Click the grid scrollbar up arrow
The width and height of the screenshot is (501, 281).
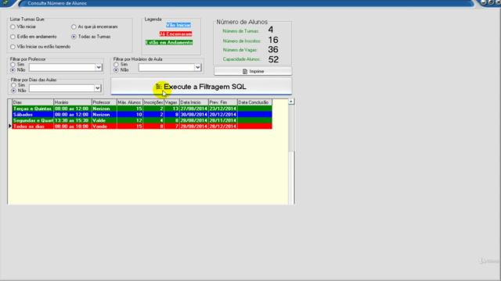pyautogui.click(x=291, y=101)
